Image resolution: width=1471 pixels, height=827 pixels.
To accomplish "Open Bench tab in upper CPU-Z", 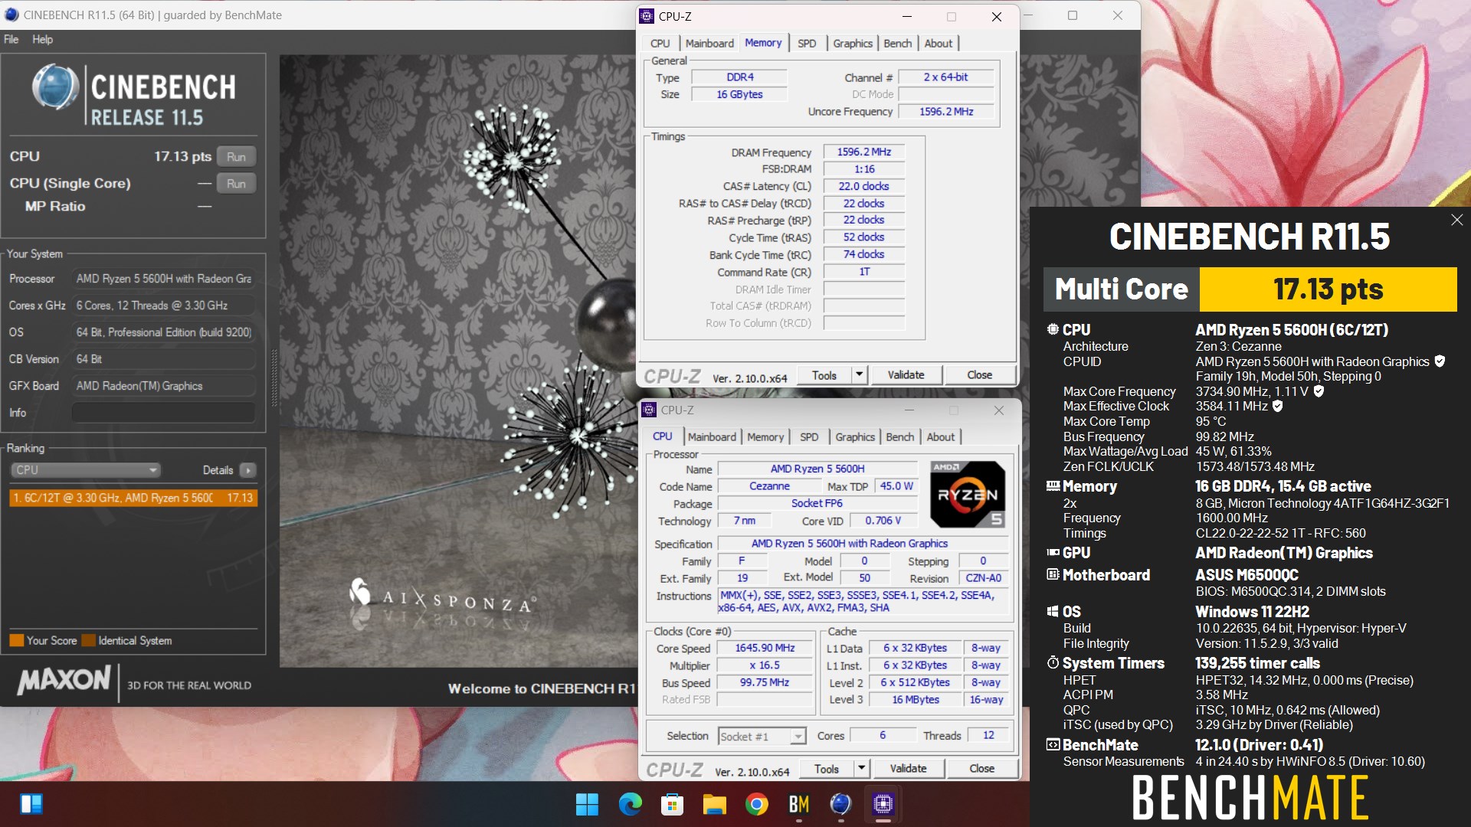I will pos(897,43).
